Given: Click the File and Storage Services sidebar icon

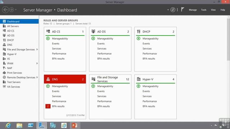Looking at the screenshot, I should click(4, 49).
